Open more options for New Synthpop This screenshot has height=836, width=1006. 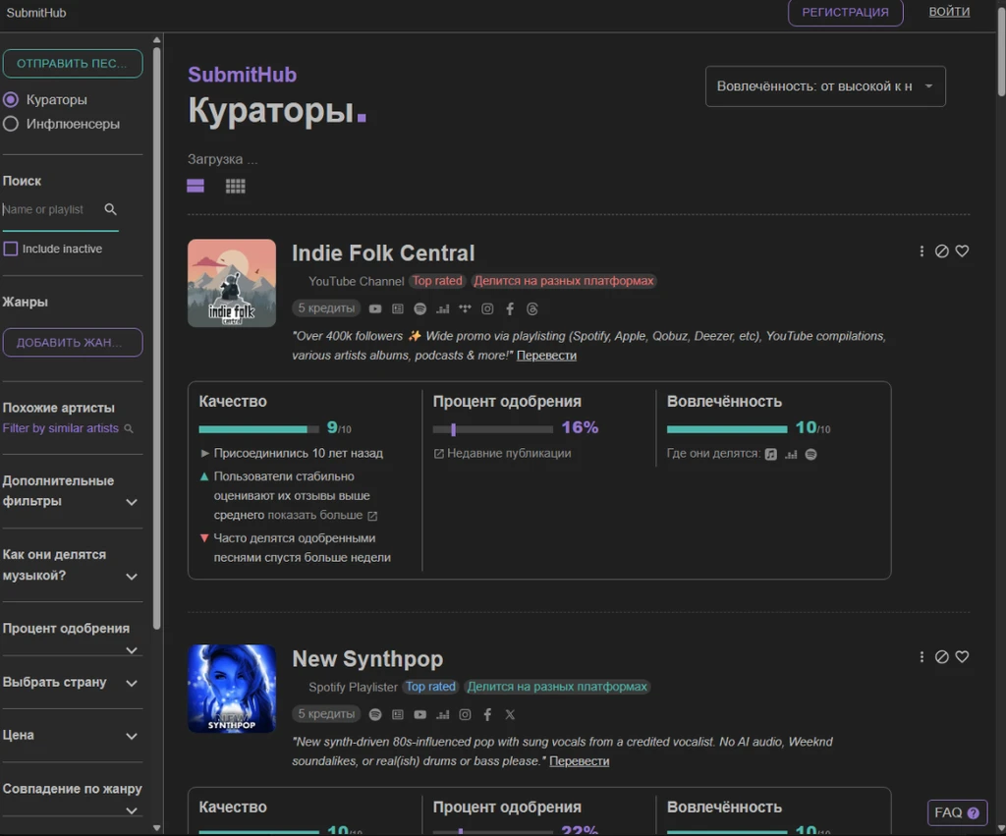point(922,656)
